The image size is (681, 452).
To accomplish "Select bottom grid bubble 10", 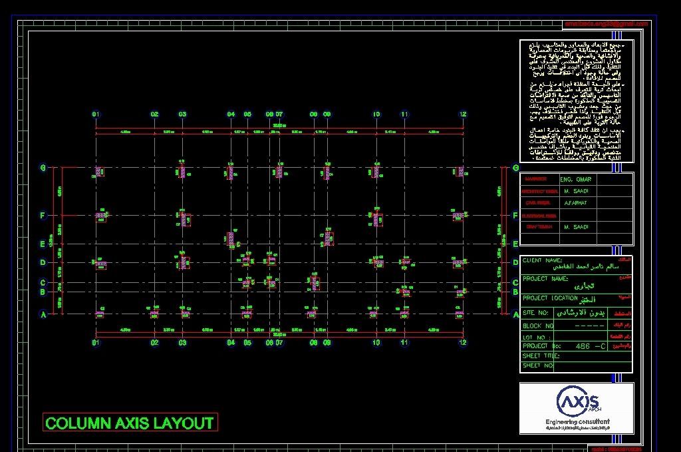I will pos(376,343).
